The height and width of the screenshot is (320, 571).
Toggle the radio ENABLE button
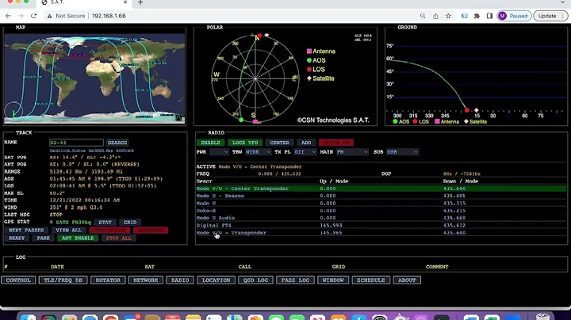point(210,143)
